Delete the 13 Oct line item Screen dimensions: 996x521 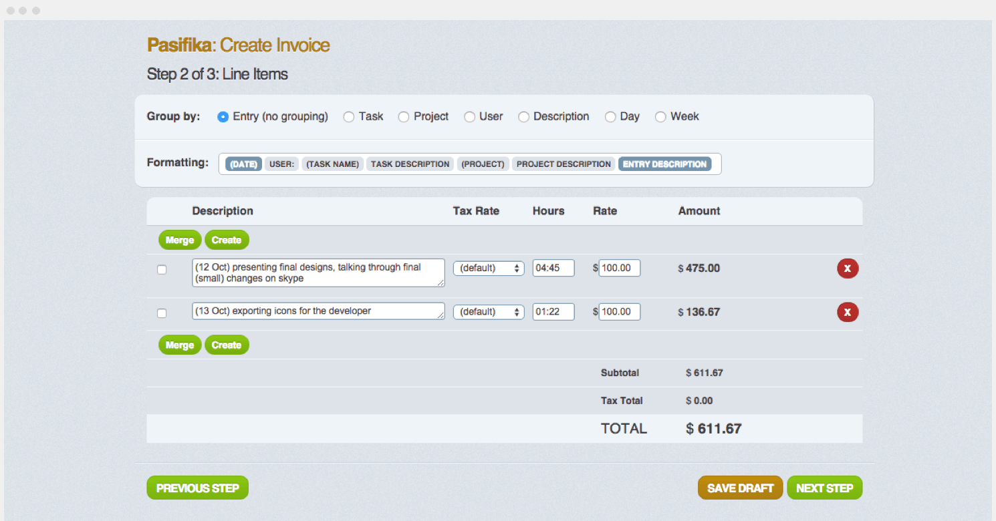pyautogui.click(x=848, y=312)
